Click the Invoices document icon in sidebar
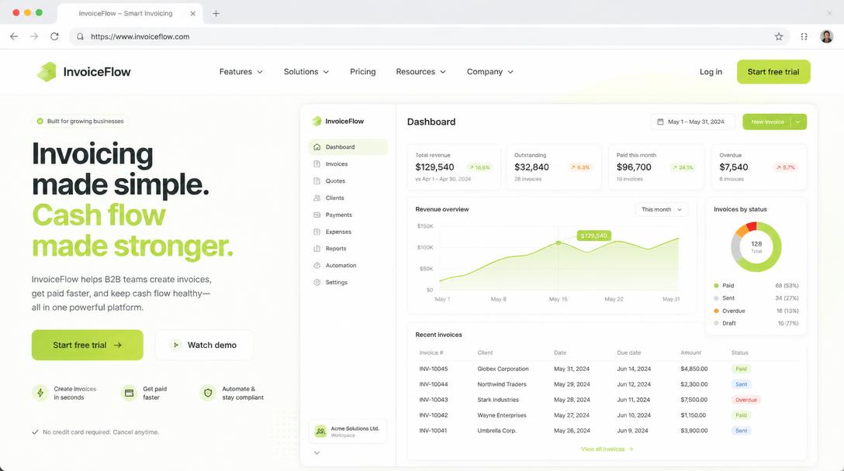The height and width of the screenshot is (471, 844). point(316,164)
